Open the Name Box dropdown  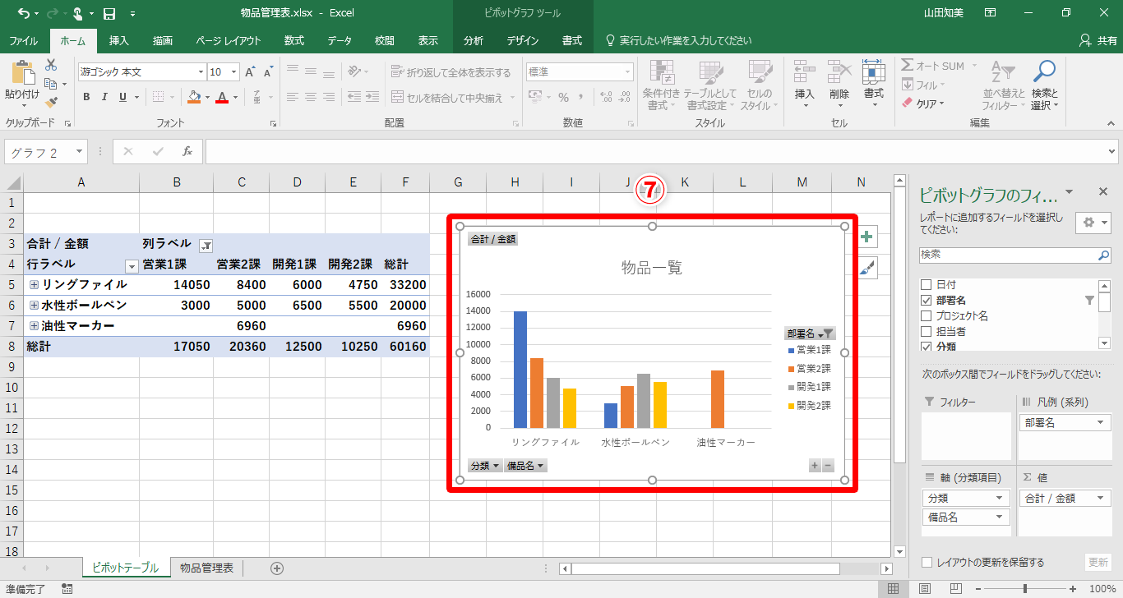click(80, 151)
